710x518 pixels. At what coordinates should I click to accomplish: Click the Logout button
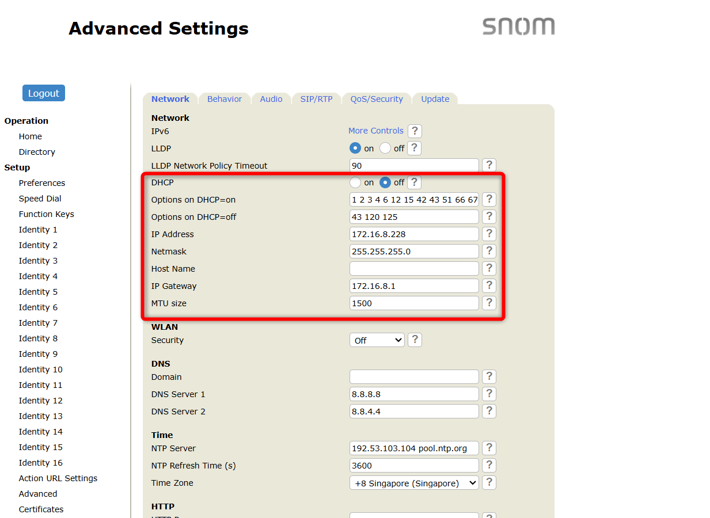(x=44, y=93)
